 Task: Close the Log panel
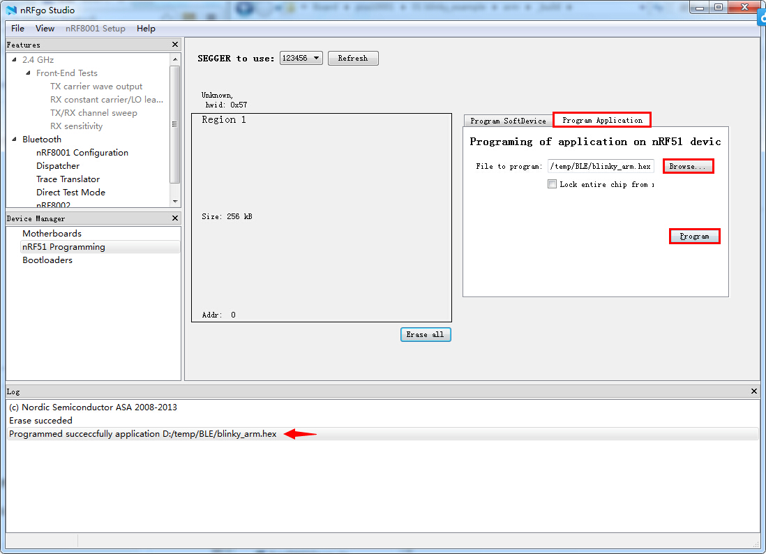(753, 391)
